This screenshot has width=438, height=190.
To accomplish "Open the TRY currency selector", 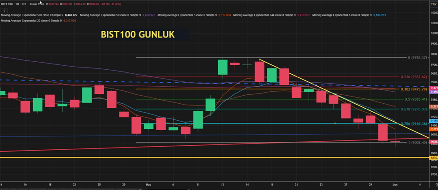I will coord(433,4).
